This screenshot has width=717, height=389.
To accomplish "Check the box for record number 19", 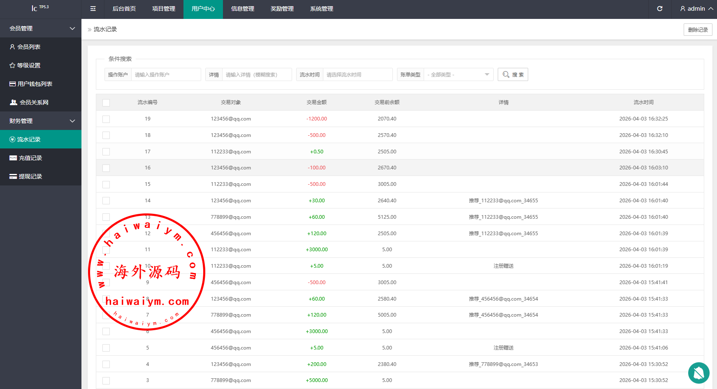I will (106, 119).
